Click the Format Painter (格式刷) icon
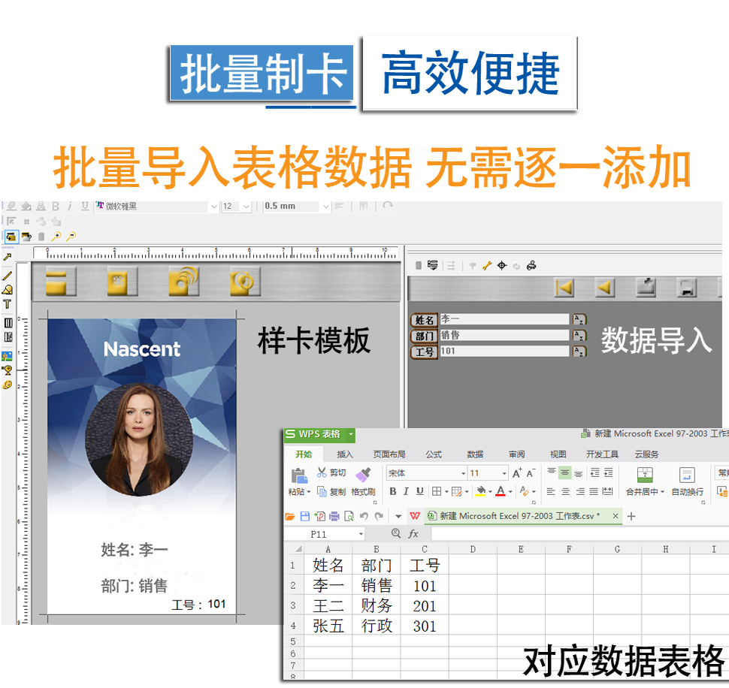729x688 pixels. click(363, 475)
